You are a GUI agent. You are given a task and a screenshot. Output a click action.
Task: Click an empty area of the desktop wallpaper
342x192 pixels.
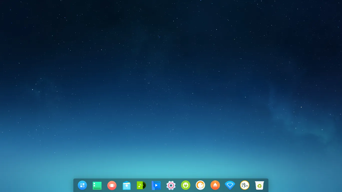click(171, 87)
